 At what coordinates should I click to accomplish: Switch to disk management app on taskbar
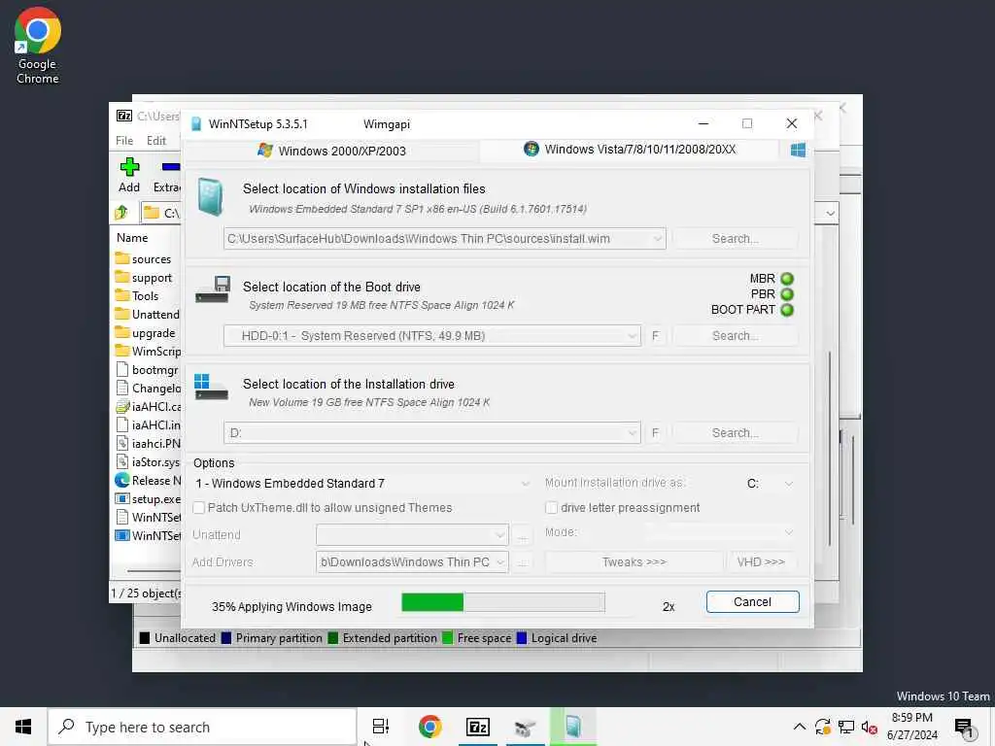pos(525,728)
